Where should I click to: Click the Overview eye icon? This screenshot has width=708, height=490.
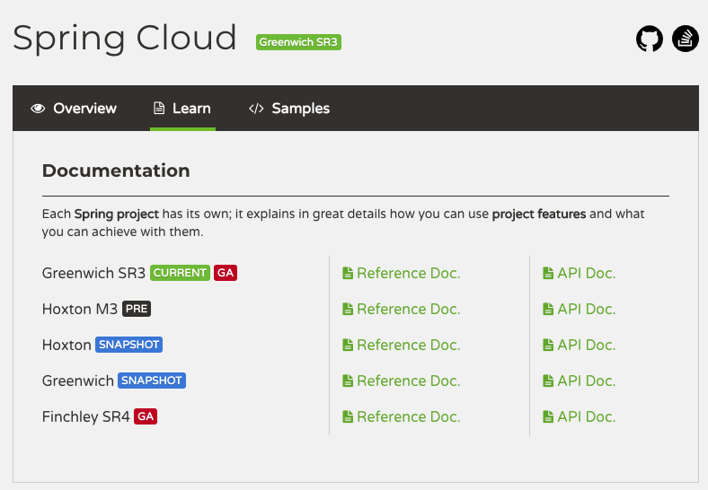click(38, 109)
